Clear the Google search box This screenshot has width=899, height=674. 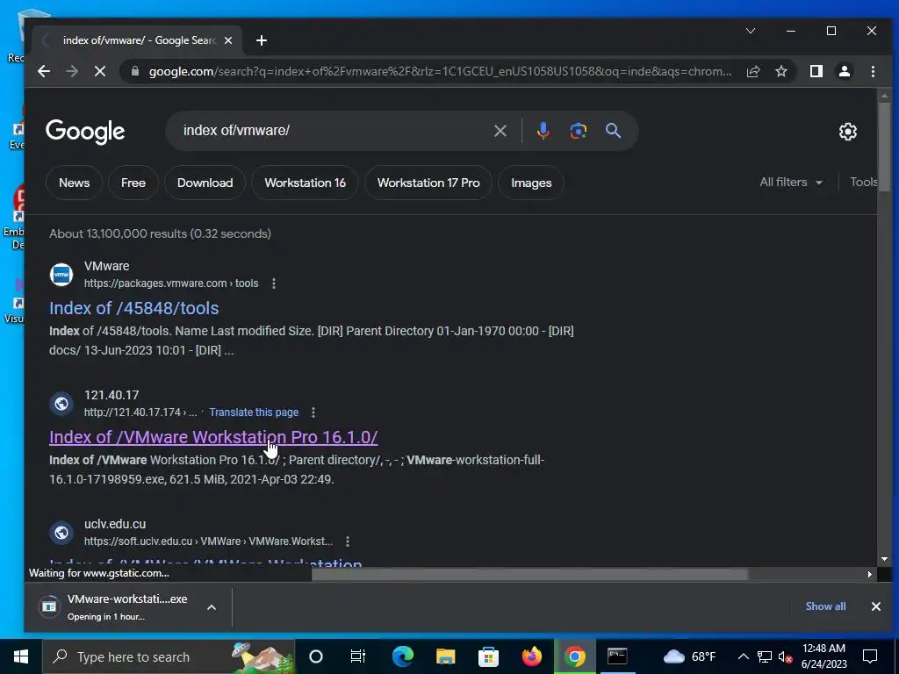tap(500, 131)
